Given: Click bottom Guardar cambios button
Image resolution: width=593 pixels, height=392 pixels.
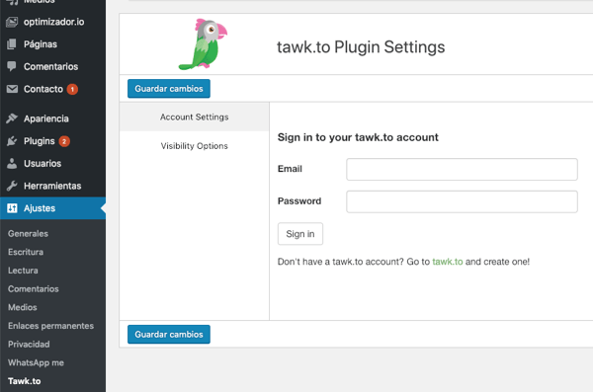Looking at the screenshot, I should tap(169, 334).
